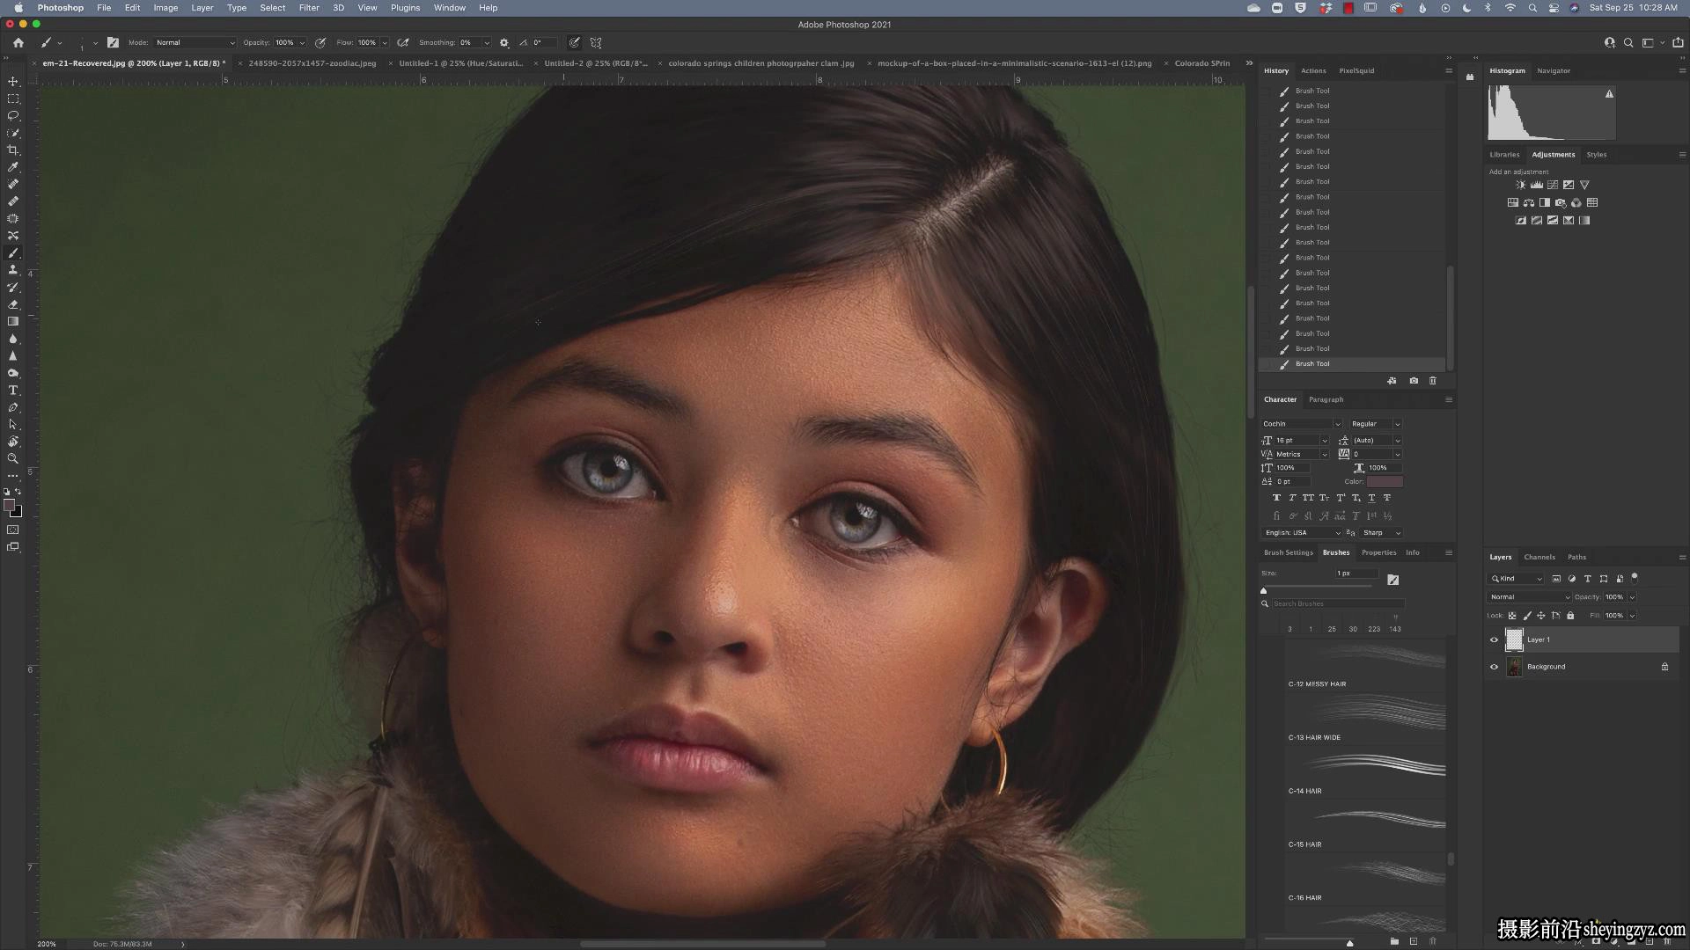Open macOS Control Center in menu bar
Screen dimensions: 1690x950
click(x=1554, y=8)
